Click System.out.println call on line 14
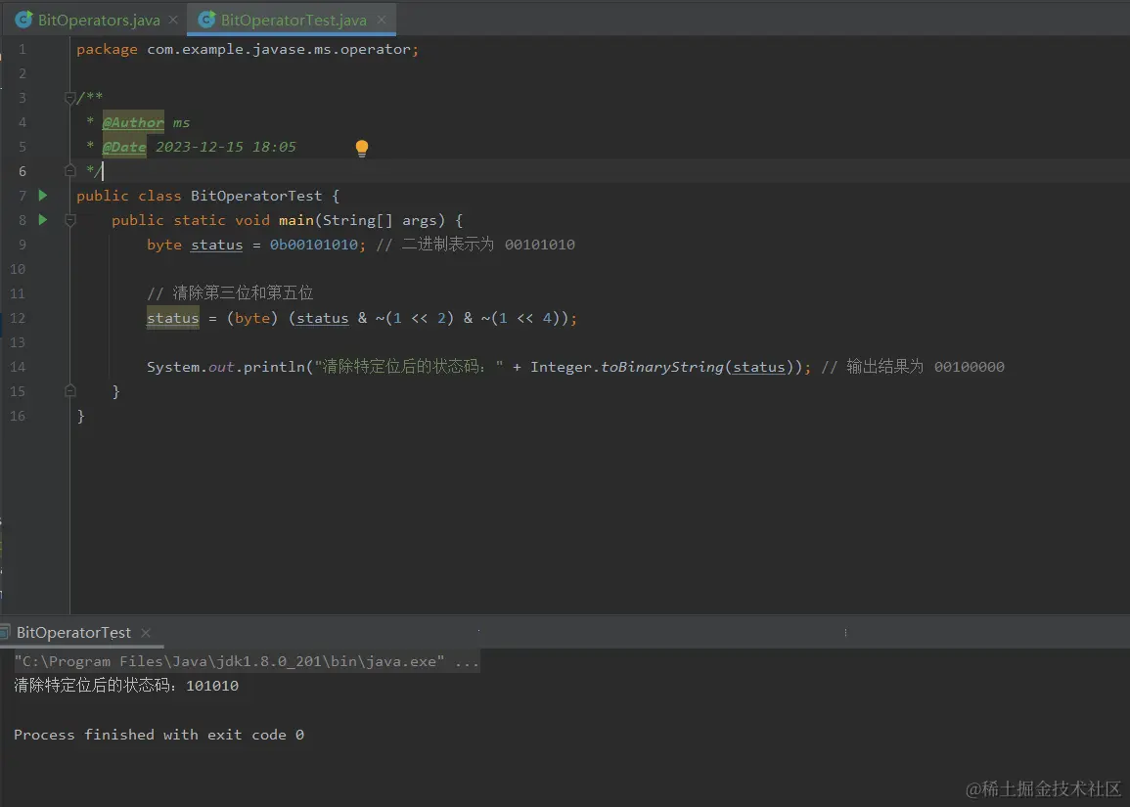 coord(226,367)
